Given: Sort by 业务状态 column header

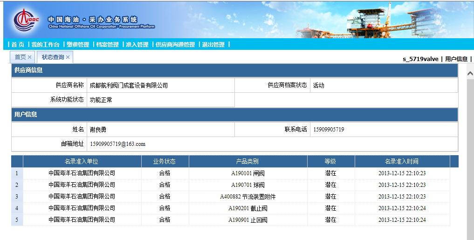Looking at the screenshot, I should (x=165, y=161).
